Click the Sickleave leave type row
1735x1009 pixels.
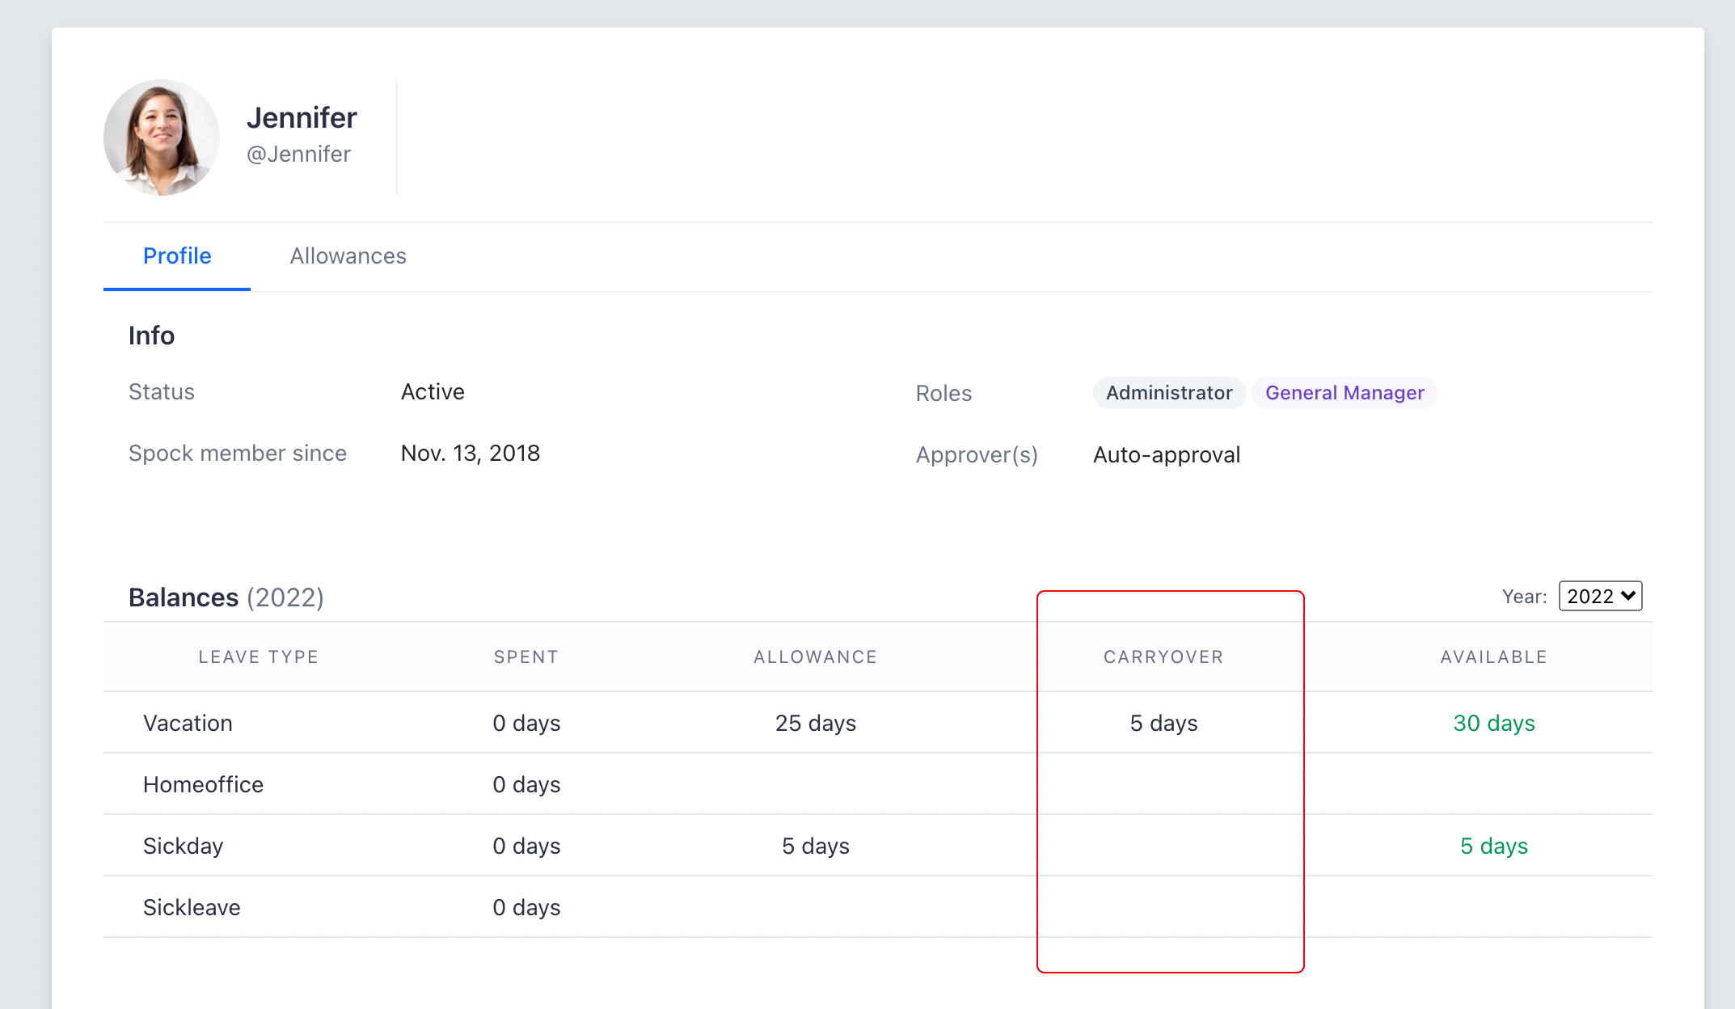(192, 907)
